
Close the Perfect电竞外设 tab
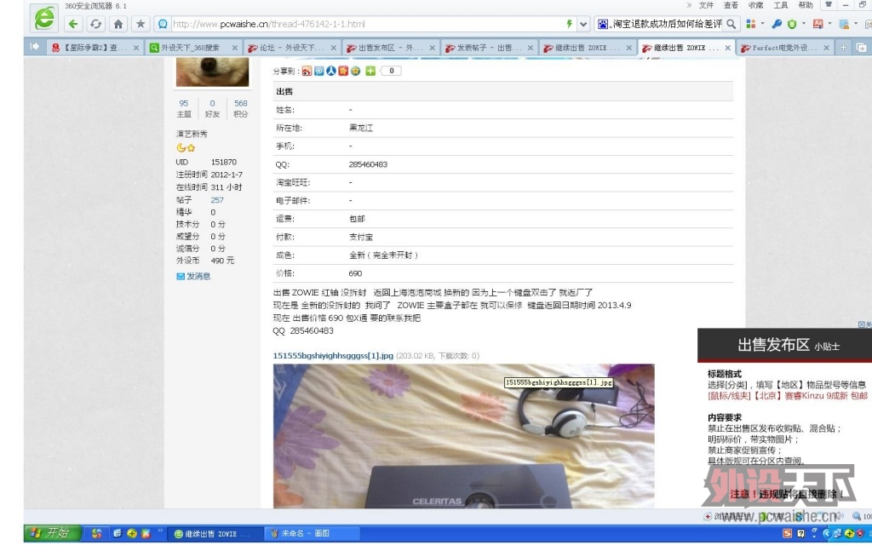(826, 48)
